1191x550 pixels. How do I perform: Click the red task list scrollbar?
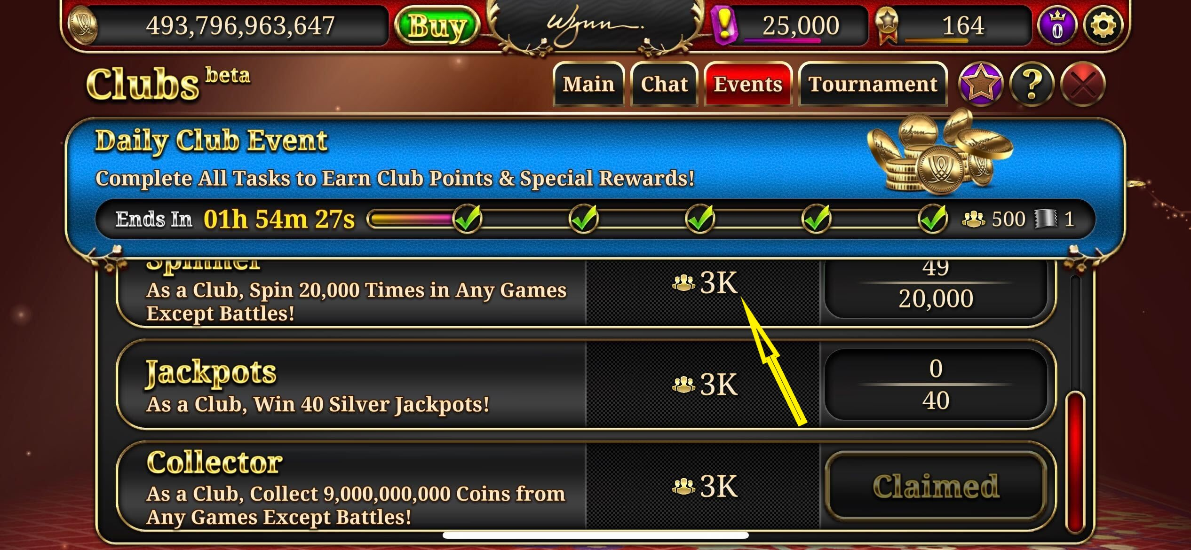[1075, 463]
